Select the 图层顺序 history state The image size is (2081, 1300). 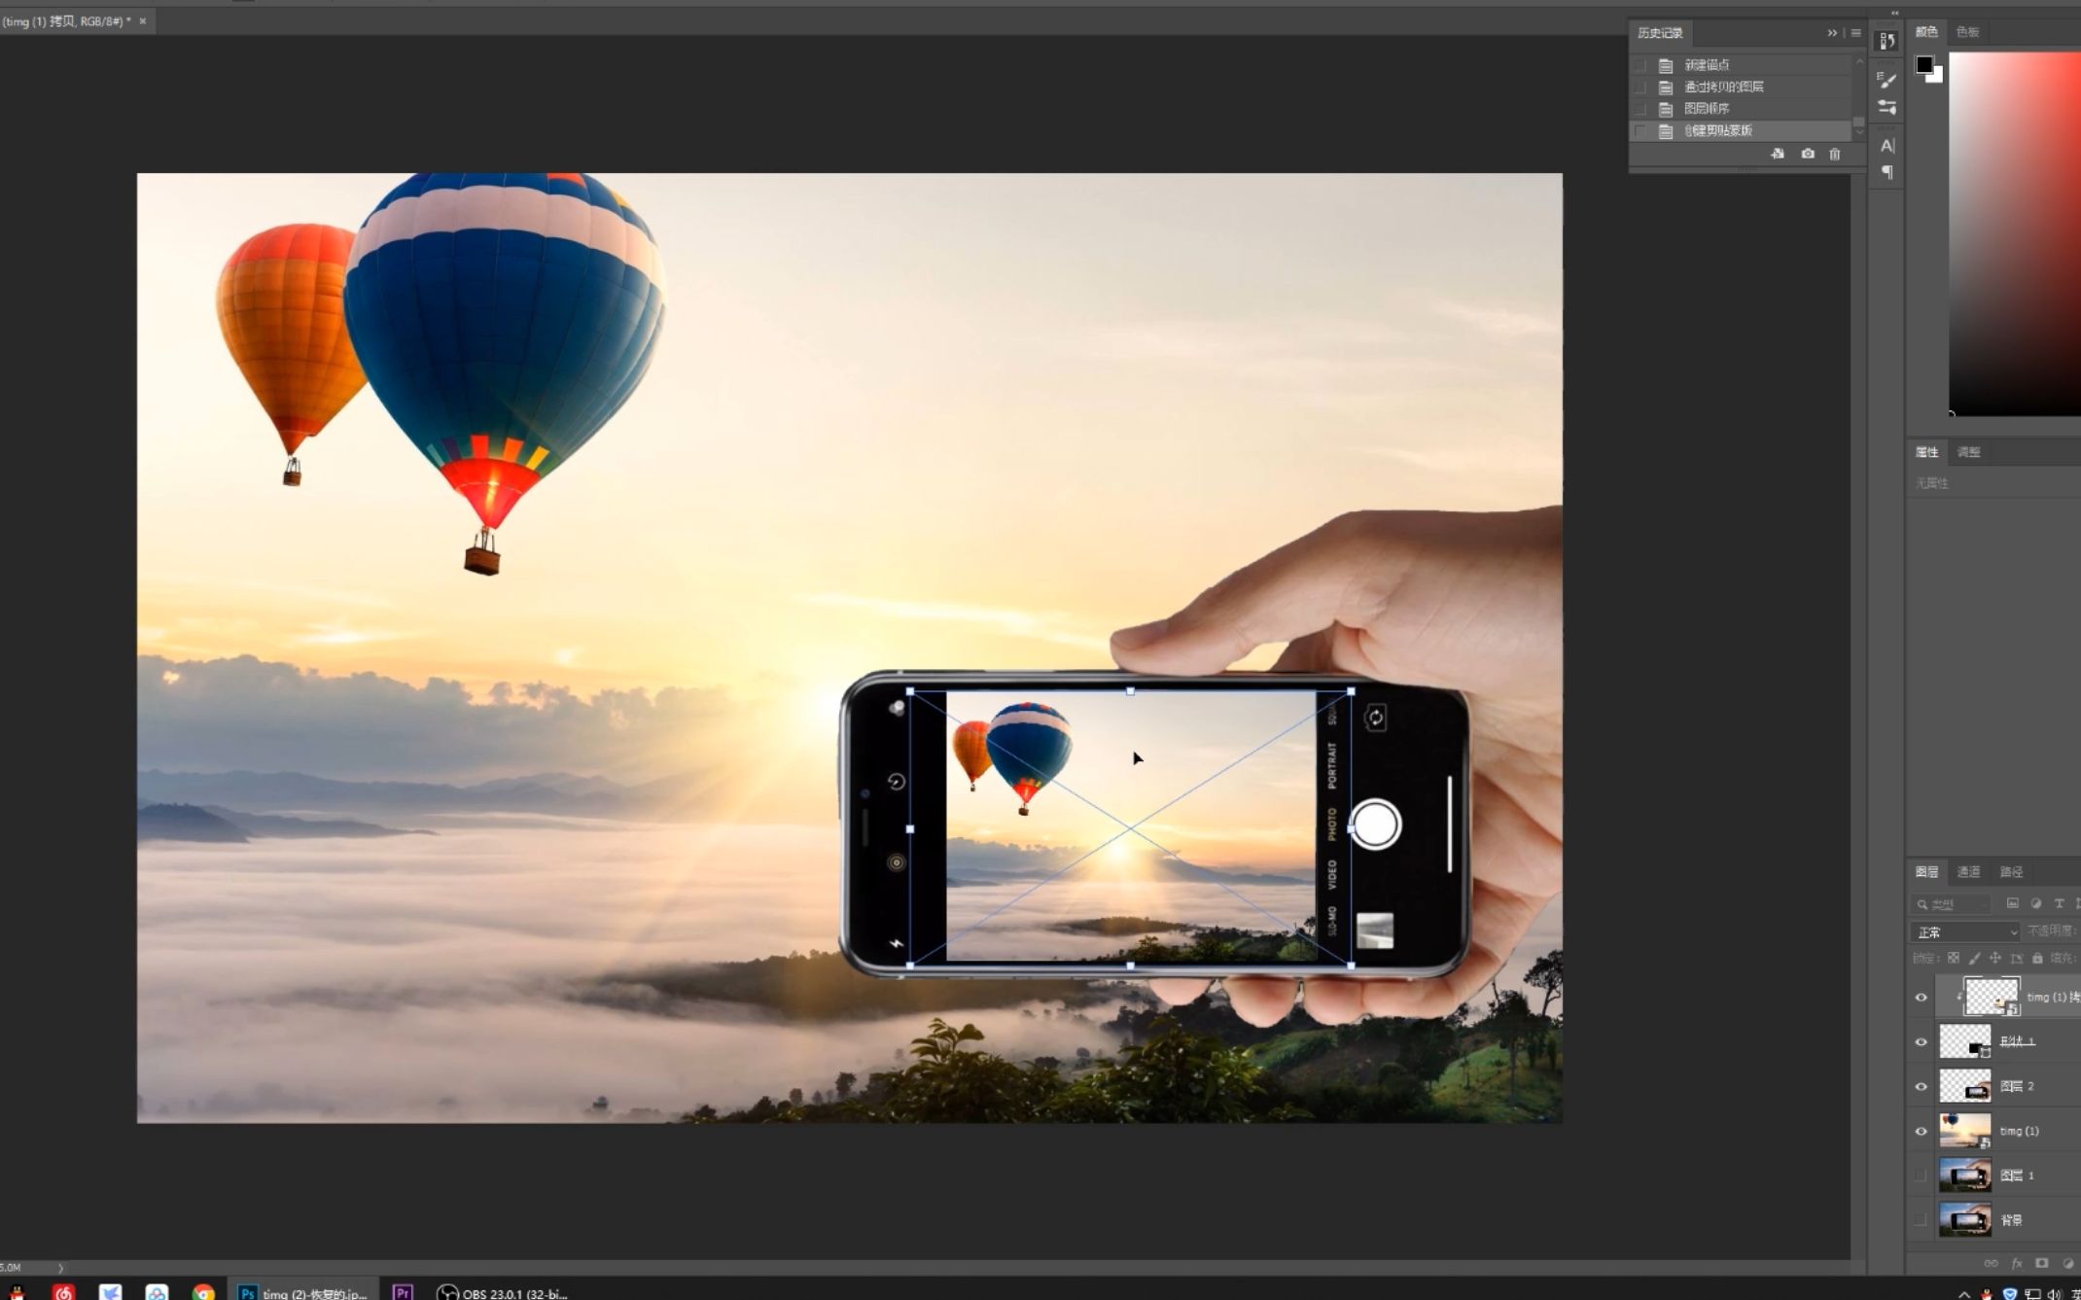[x=1707, y=109]
